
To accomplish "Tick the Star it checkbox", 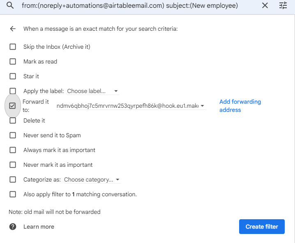I will 13,76.
